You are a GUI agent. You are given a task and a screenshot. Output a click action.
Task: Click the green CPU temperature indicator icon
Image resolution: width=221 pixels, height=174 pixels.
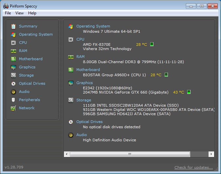point(152,44)
